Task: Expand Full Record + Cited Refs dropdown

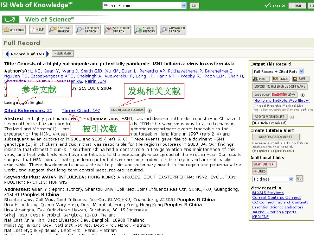Action: coord(301,71)
